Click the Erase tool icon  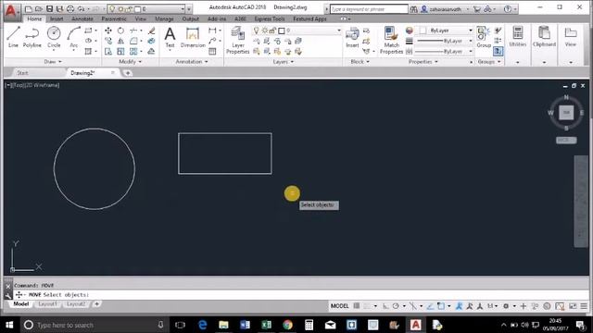(x=151, y=31)
